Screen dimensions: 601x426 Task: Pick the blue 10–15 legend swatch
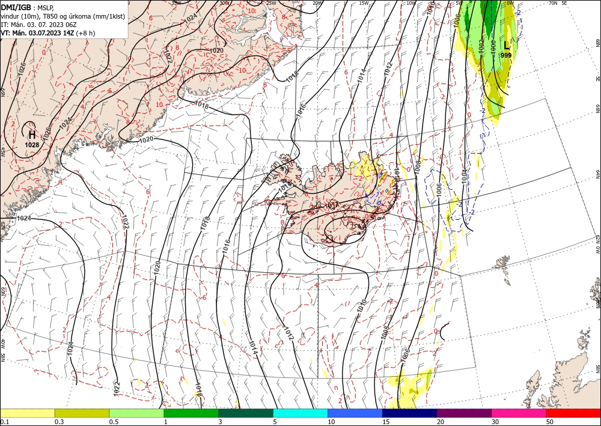355,413
